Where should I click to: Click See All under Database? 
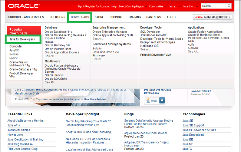(50, 56)
